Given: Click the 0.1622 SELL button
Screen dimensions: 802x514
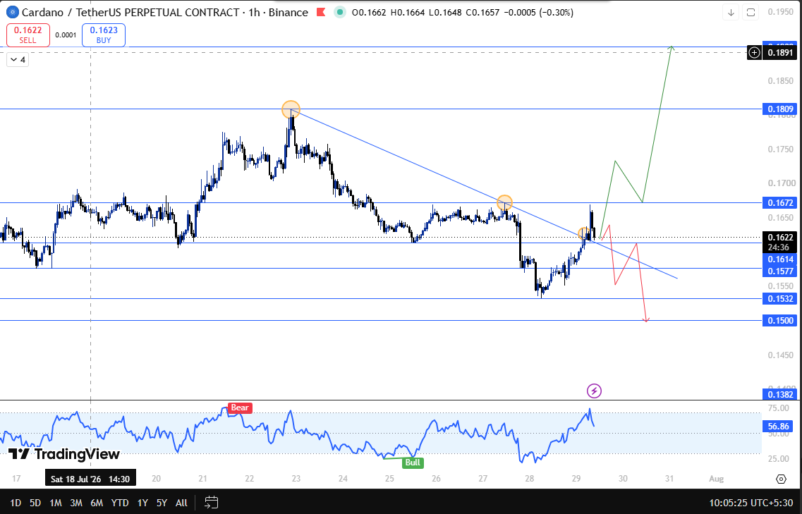Looking at the screenshot, I should click(28, 35).
